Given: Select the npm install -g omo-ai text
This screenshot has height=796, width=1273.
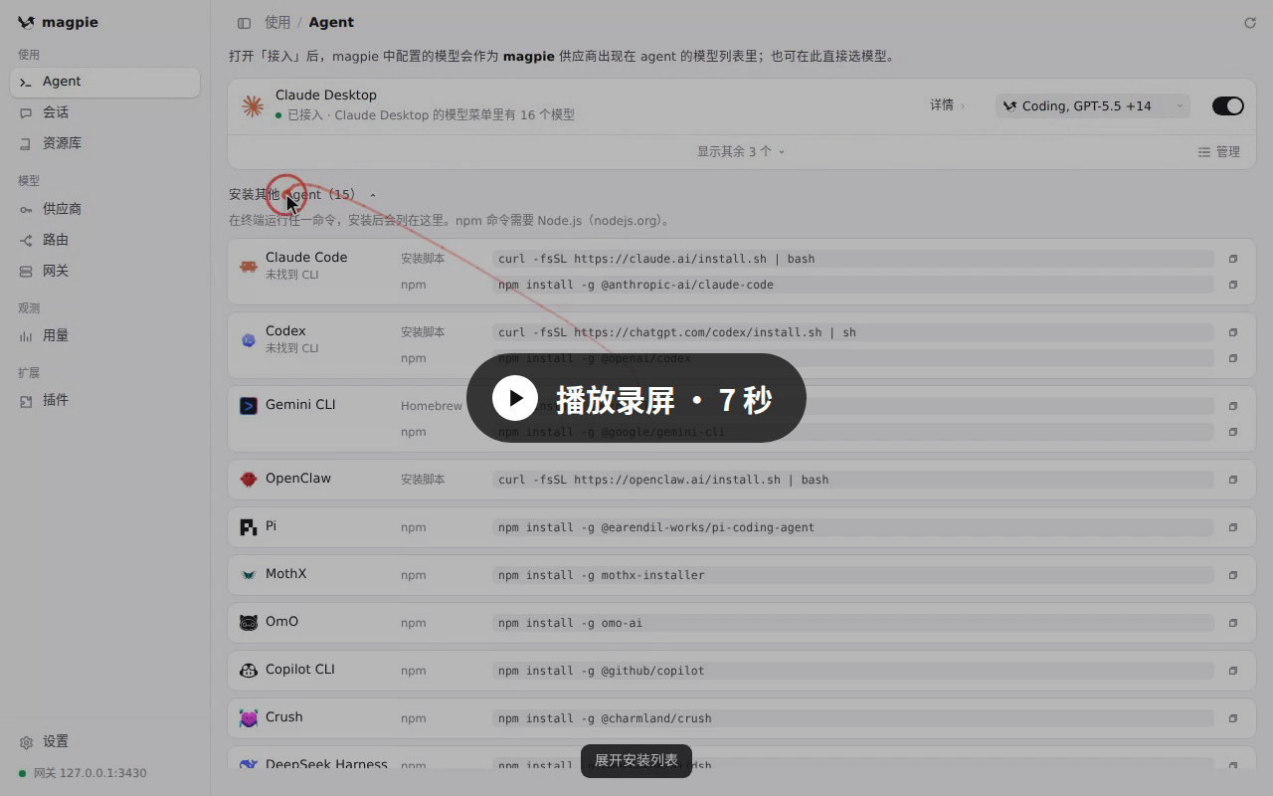Looking at the screenshot, I should coord(570,623).
